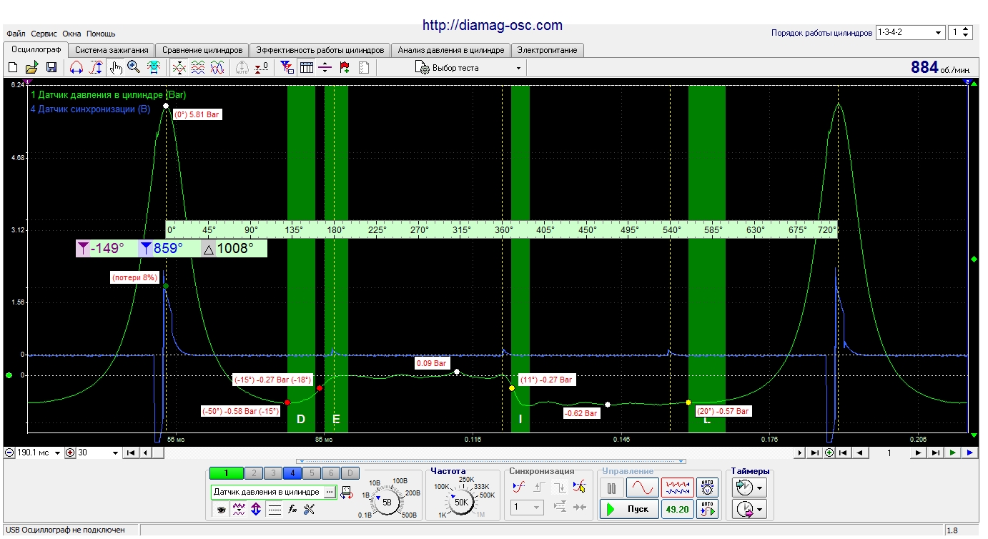Toggle channel 3 button
The width and height of the screenshot is (988, 539).
(272, 473)
